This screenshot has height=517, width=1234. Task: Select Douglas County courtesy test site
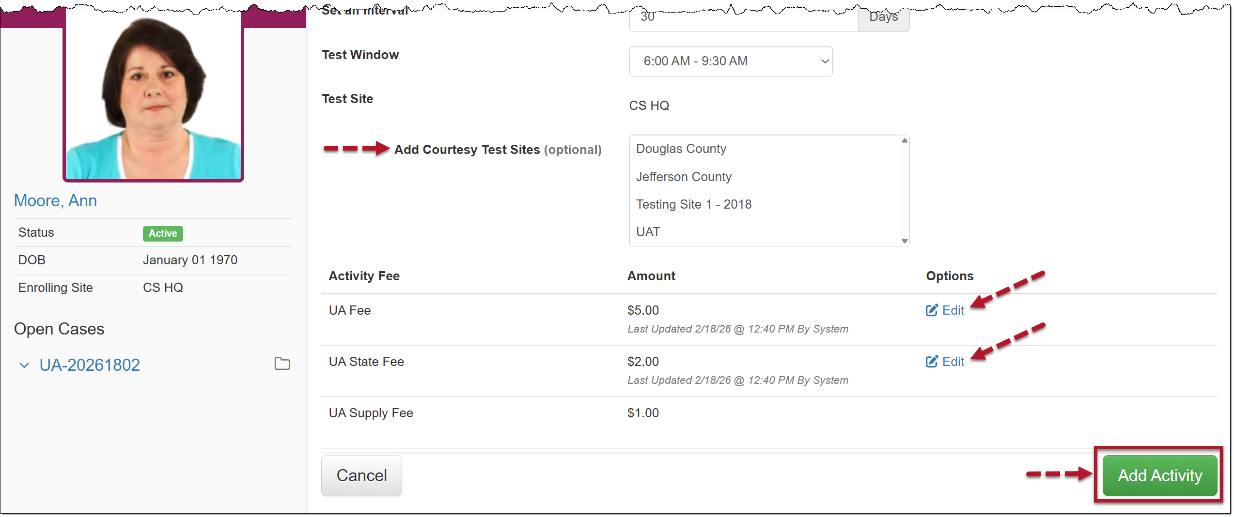pos(681,149)
